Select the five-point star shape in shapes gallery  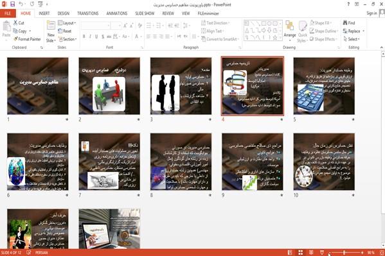click(x=275, y=37)
